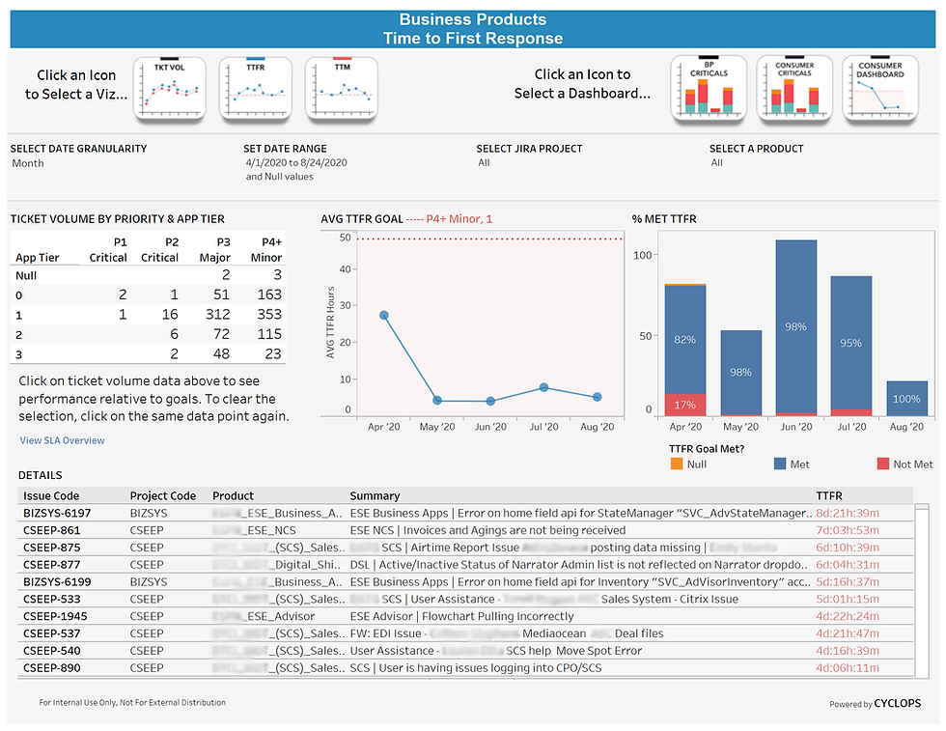
Task: Open the SELECT DATE GRANULARITY Month dropdown
Action: click(30, 164)
